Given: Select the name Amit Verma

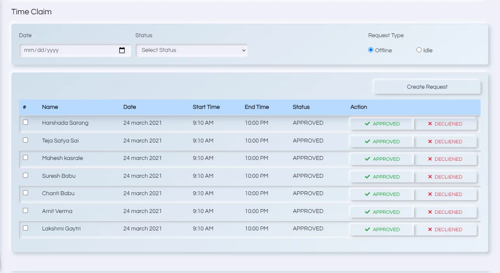Looking at the screenshot, I should 57,211.
